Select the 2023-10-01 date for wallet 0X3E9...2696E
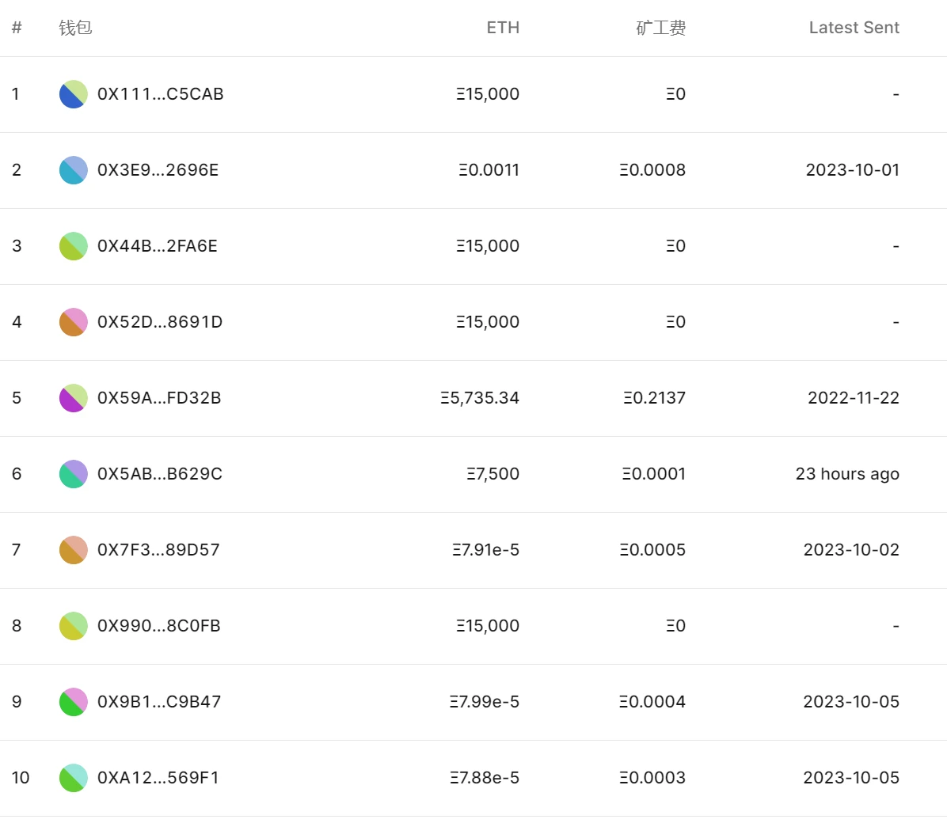 852,170
